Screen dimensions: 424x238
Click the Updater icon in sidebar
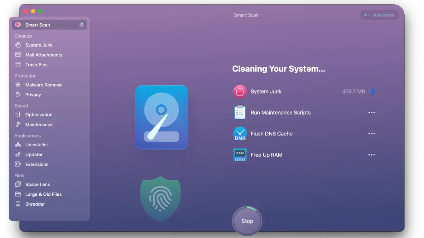18,154
